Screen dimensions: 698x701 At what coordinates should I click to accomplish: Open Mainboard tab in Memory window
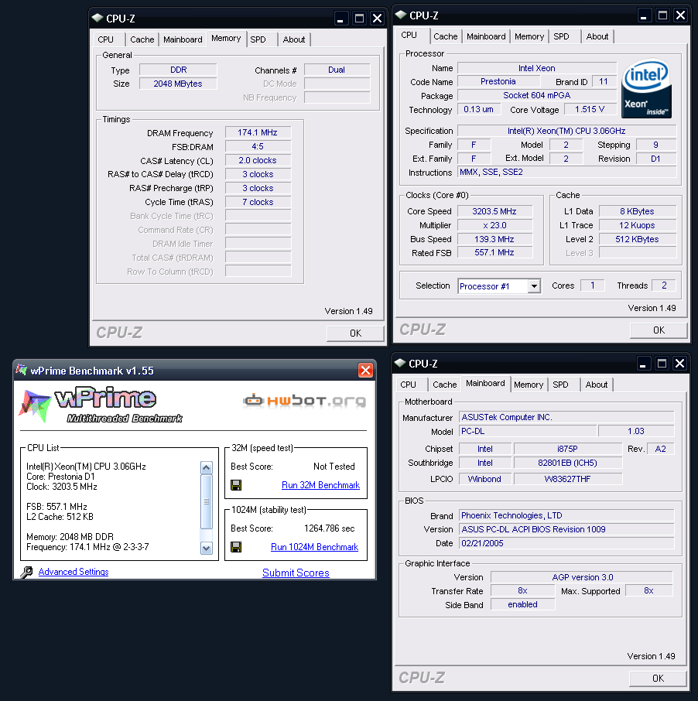(x=183, y=39)
